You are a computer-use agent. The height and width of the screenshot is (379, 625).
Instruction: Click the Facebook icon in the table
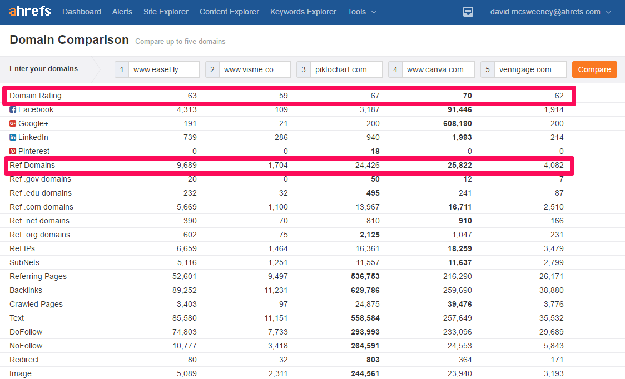(13, 109)
